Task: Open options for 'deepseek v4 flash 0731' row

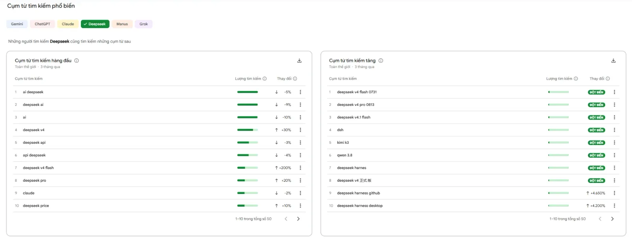Action: (614, 92)
